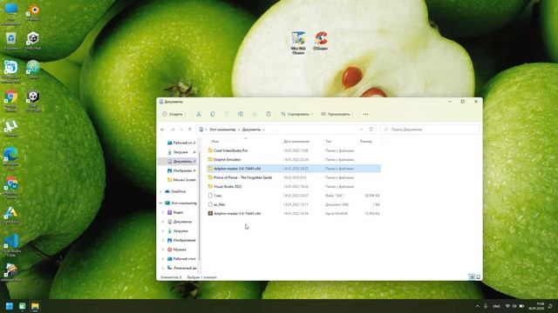Select Uninstall Tool desktop icon

[11, 273]
